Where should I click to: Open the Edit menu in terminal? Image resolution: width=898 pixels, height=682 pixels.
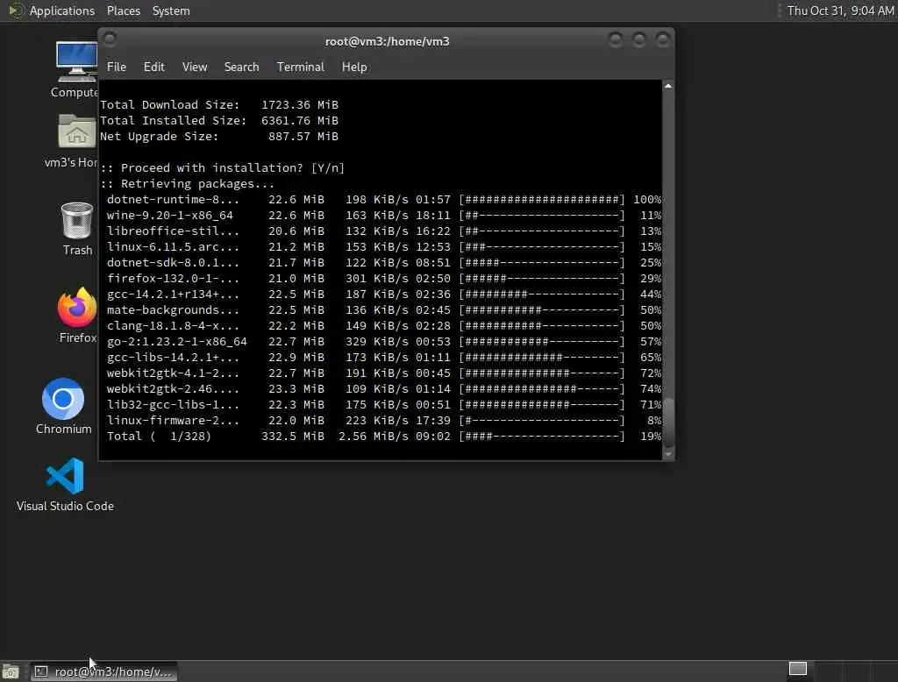(x=154, y=67)
